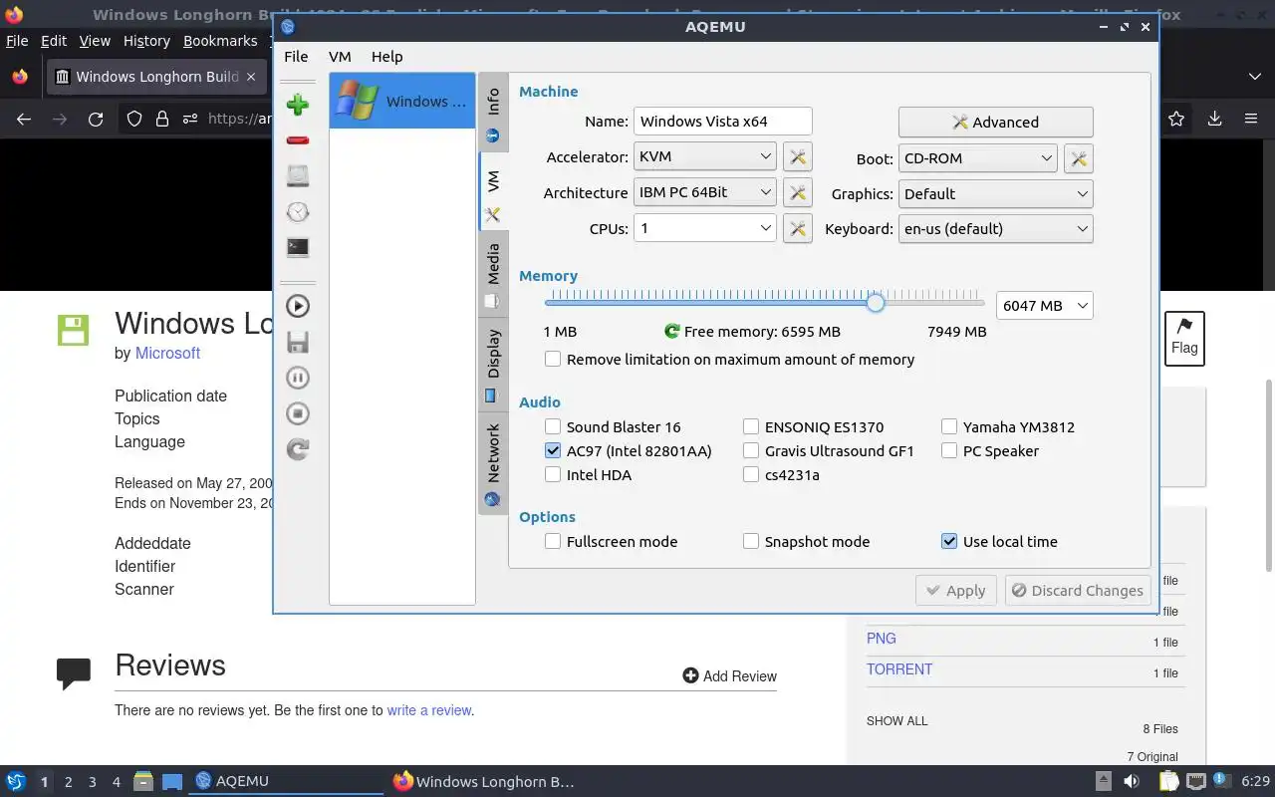Open the Boot CD-ROM dropdown
This screenshot has height=797, width=1275.
coord(977,157)
